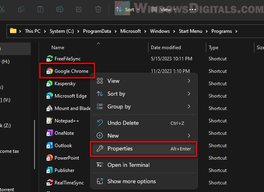This screenshot has height=192, width=264.
Task: Select the Mount and Blade shortcut icon
Action: (x=49, y=108)
